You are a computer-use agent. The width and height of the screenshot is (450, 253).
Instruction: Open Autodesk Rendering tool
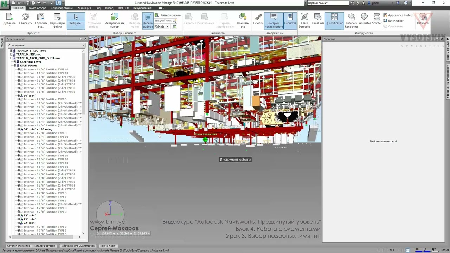(x=351, y=21)
